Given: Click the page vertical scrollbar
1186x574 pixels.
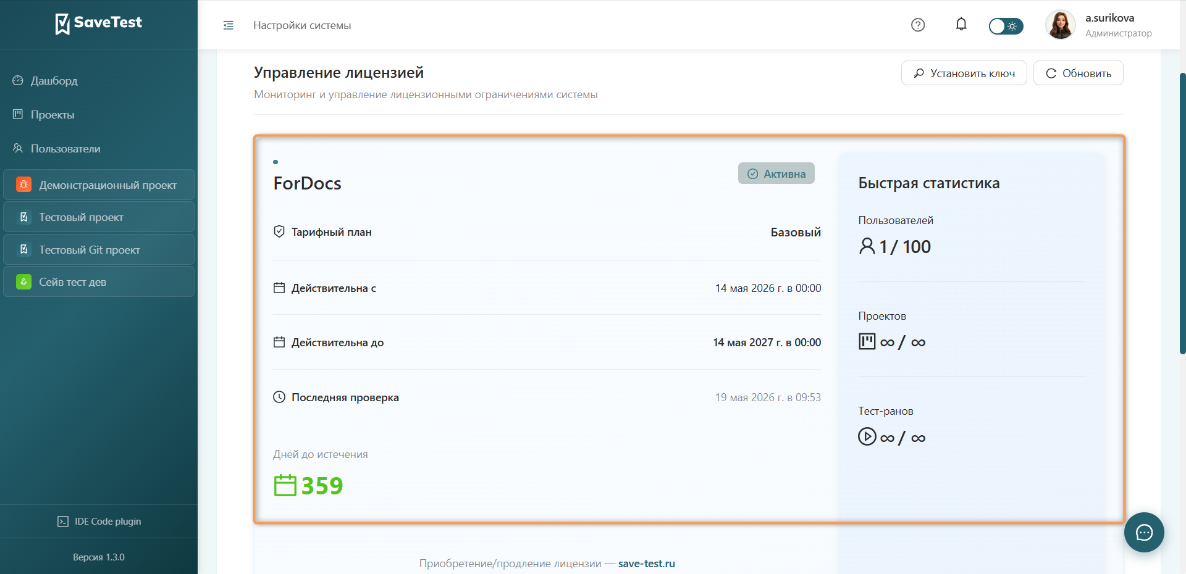Looking at the screenshot, I should coord(1182,213).
